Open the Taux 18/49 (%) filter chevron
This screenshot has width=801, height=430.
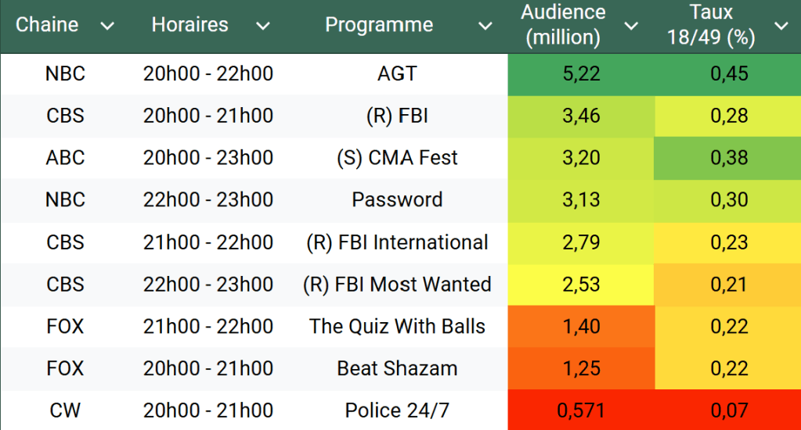(x=781, y=26)
